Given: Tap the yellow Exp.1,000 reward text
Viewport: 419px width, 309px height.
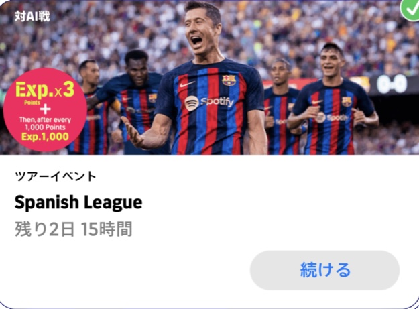Looking at the screenshot, I should 45,137.
